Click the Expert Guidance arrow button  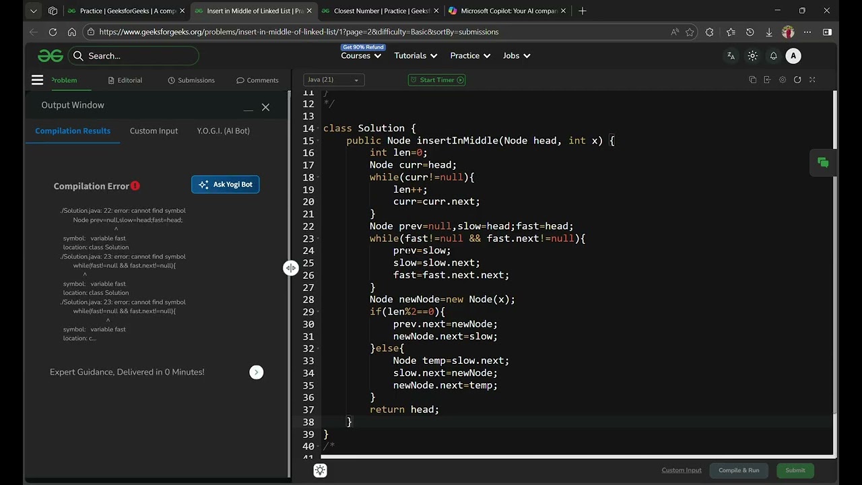click(256, 372)
